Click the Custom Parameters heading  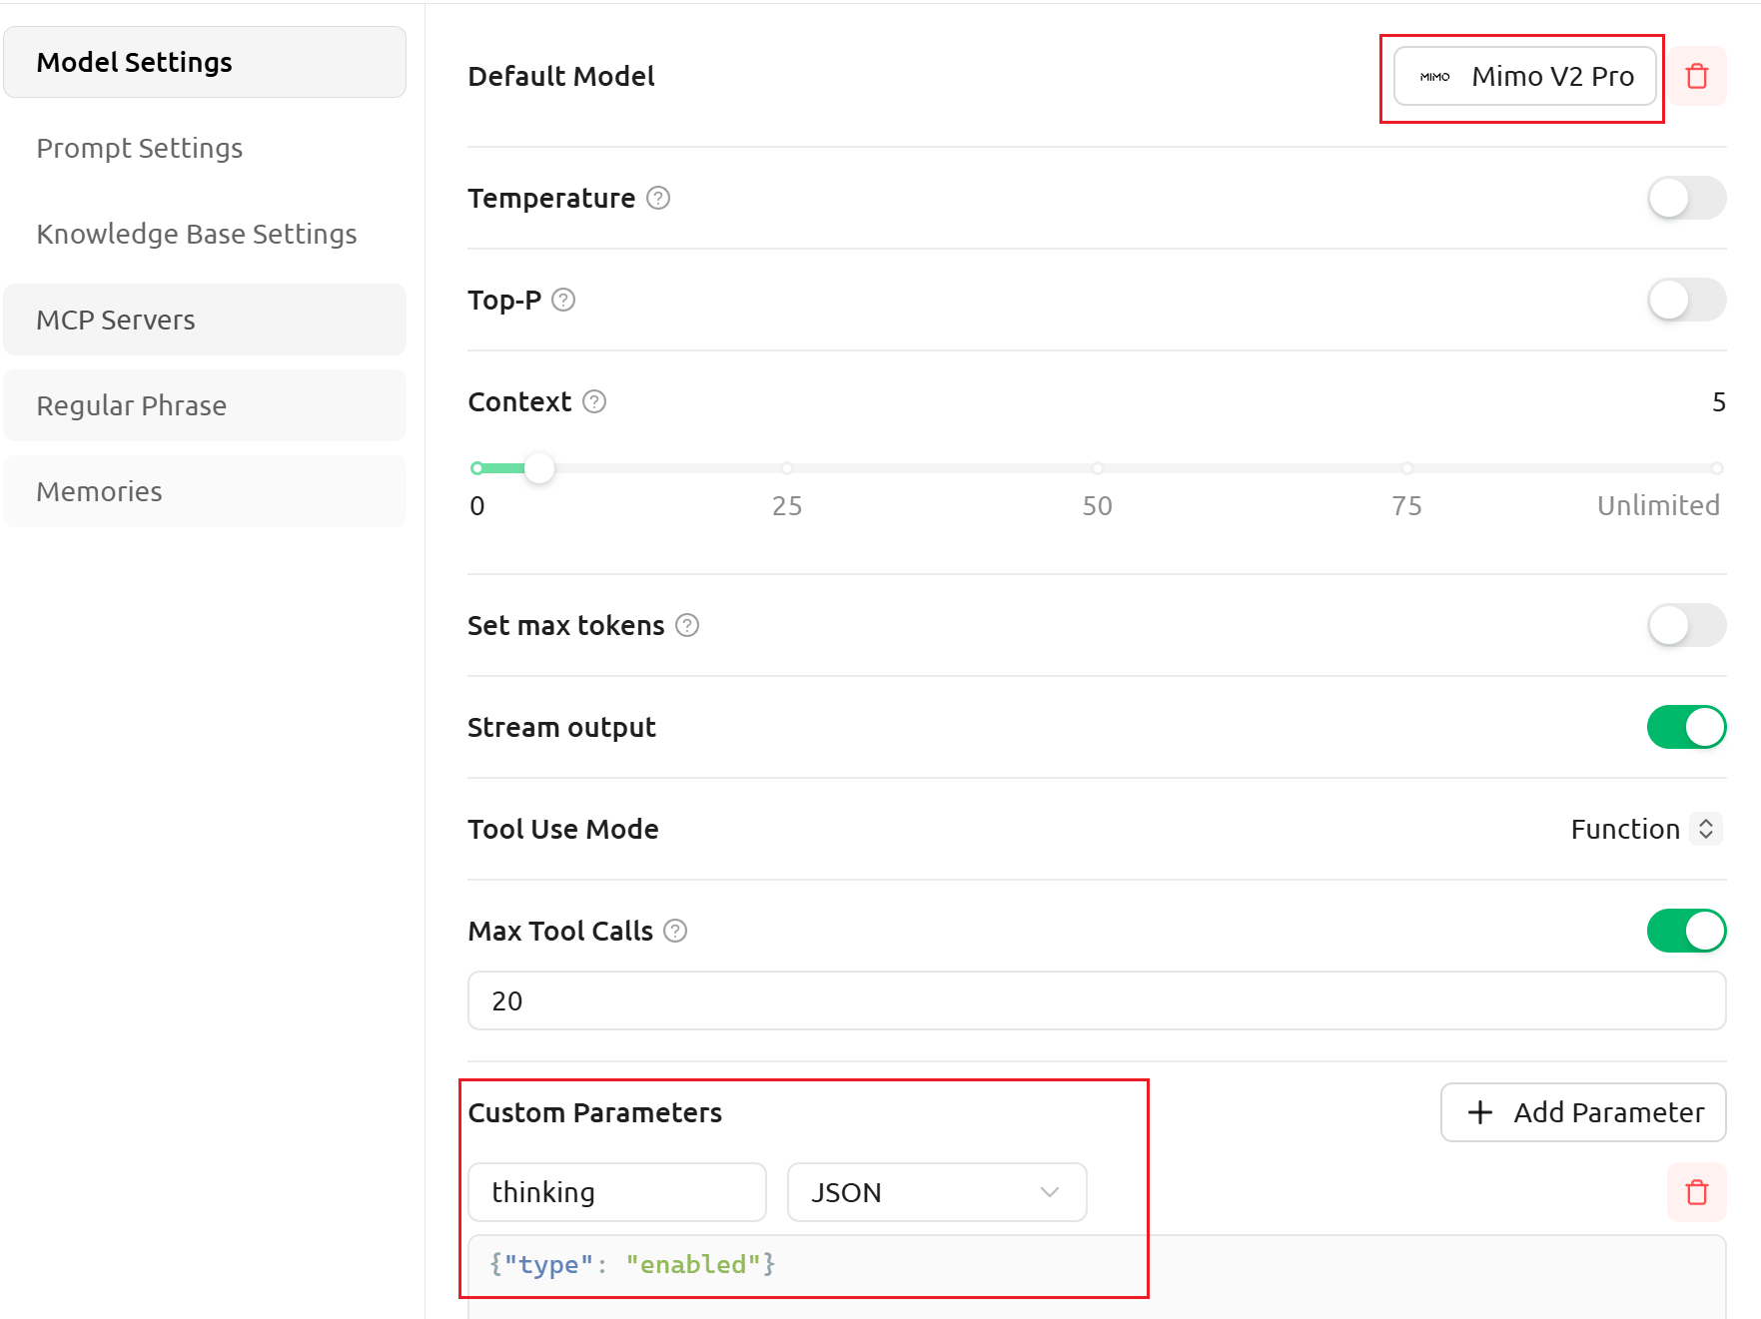coord(594,1112)
